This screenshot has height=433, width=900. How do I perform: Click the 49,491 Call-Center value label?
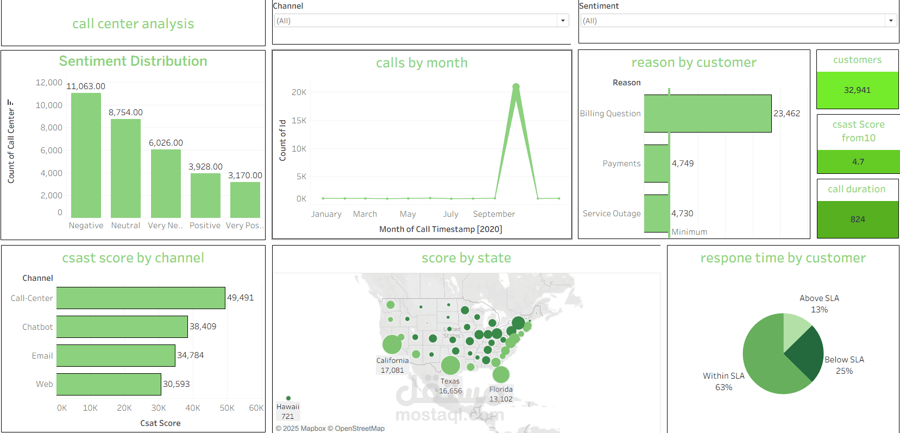pyautogui.click(x=241, y=298)
